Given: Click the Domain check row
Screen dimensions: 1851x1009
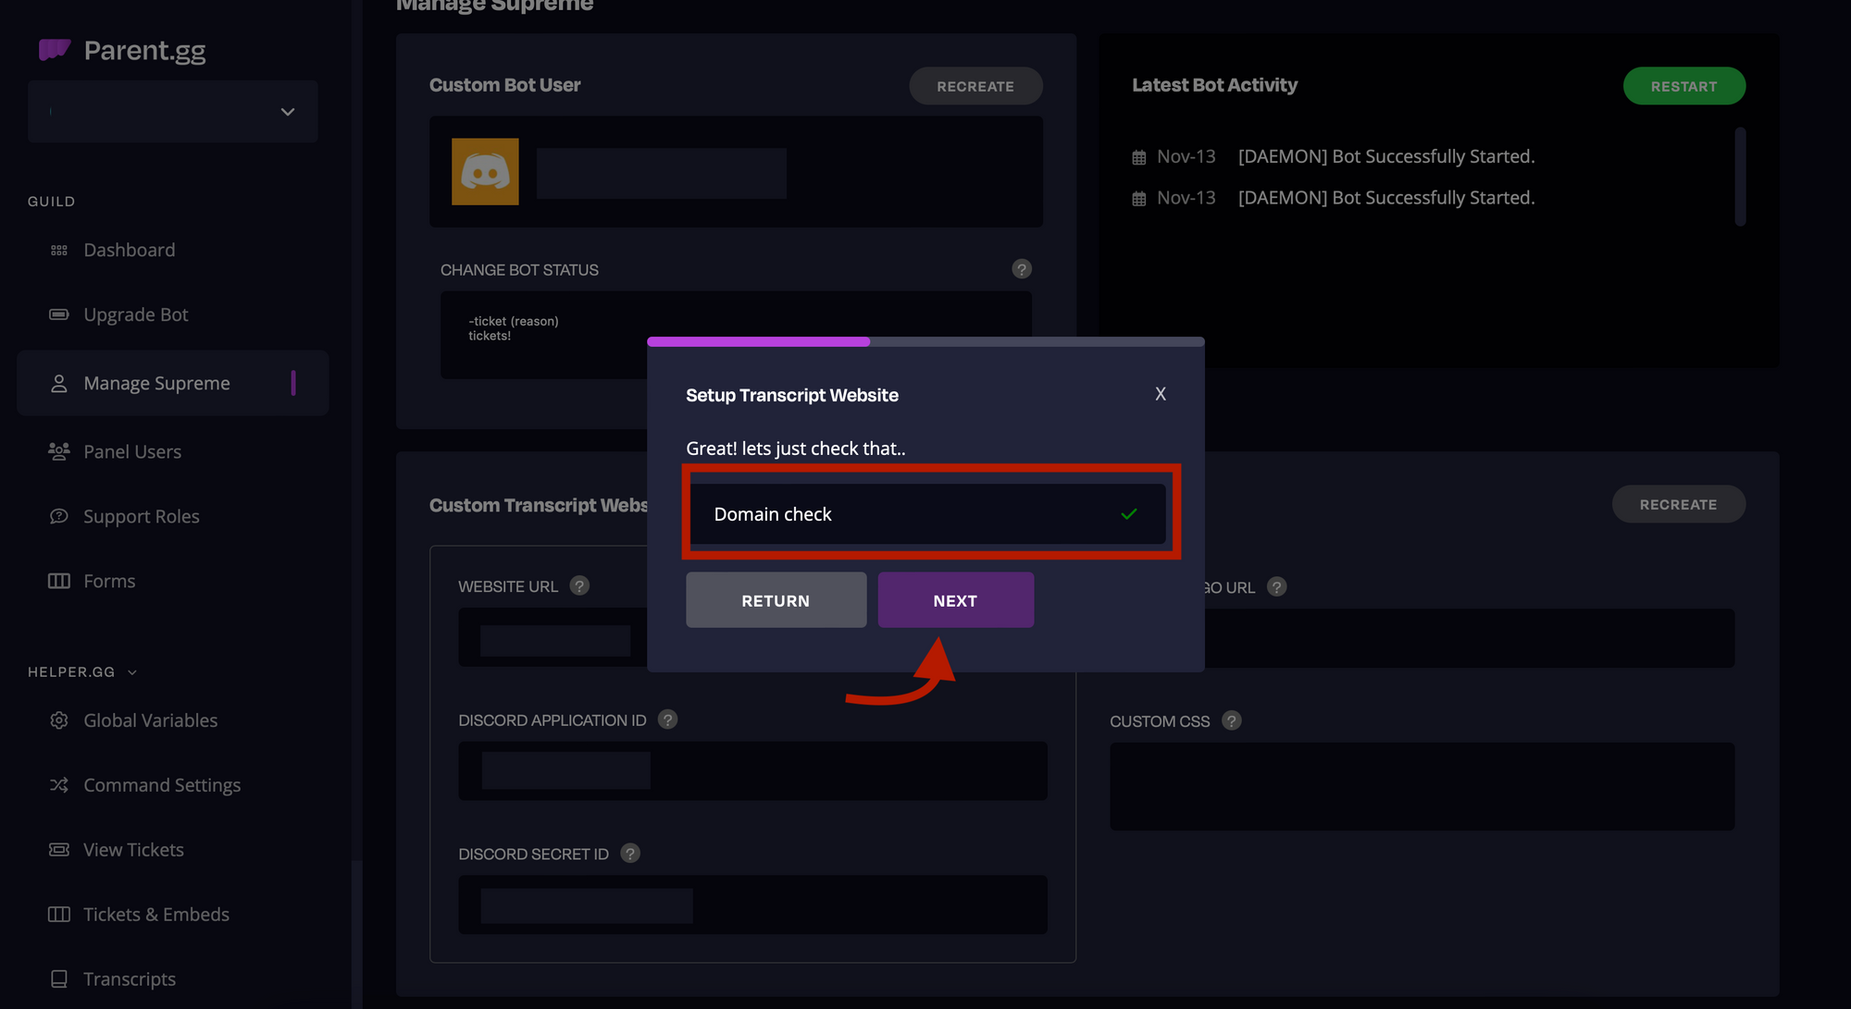Looking at the screenshot, I should pyautogui.click(x=927, y=514).
